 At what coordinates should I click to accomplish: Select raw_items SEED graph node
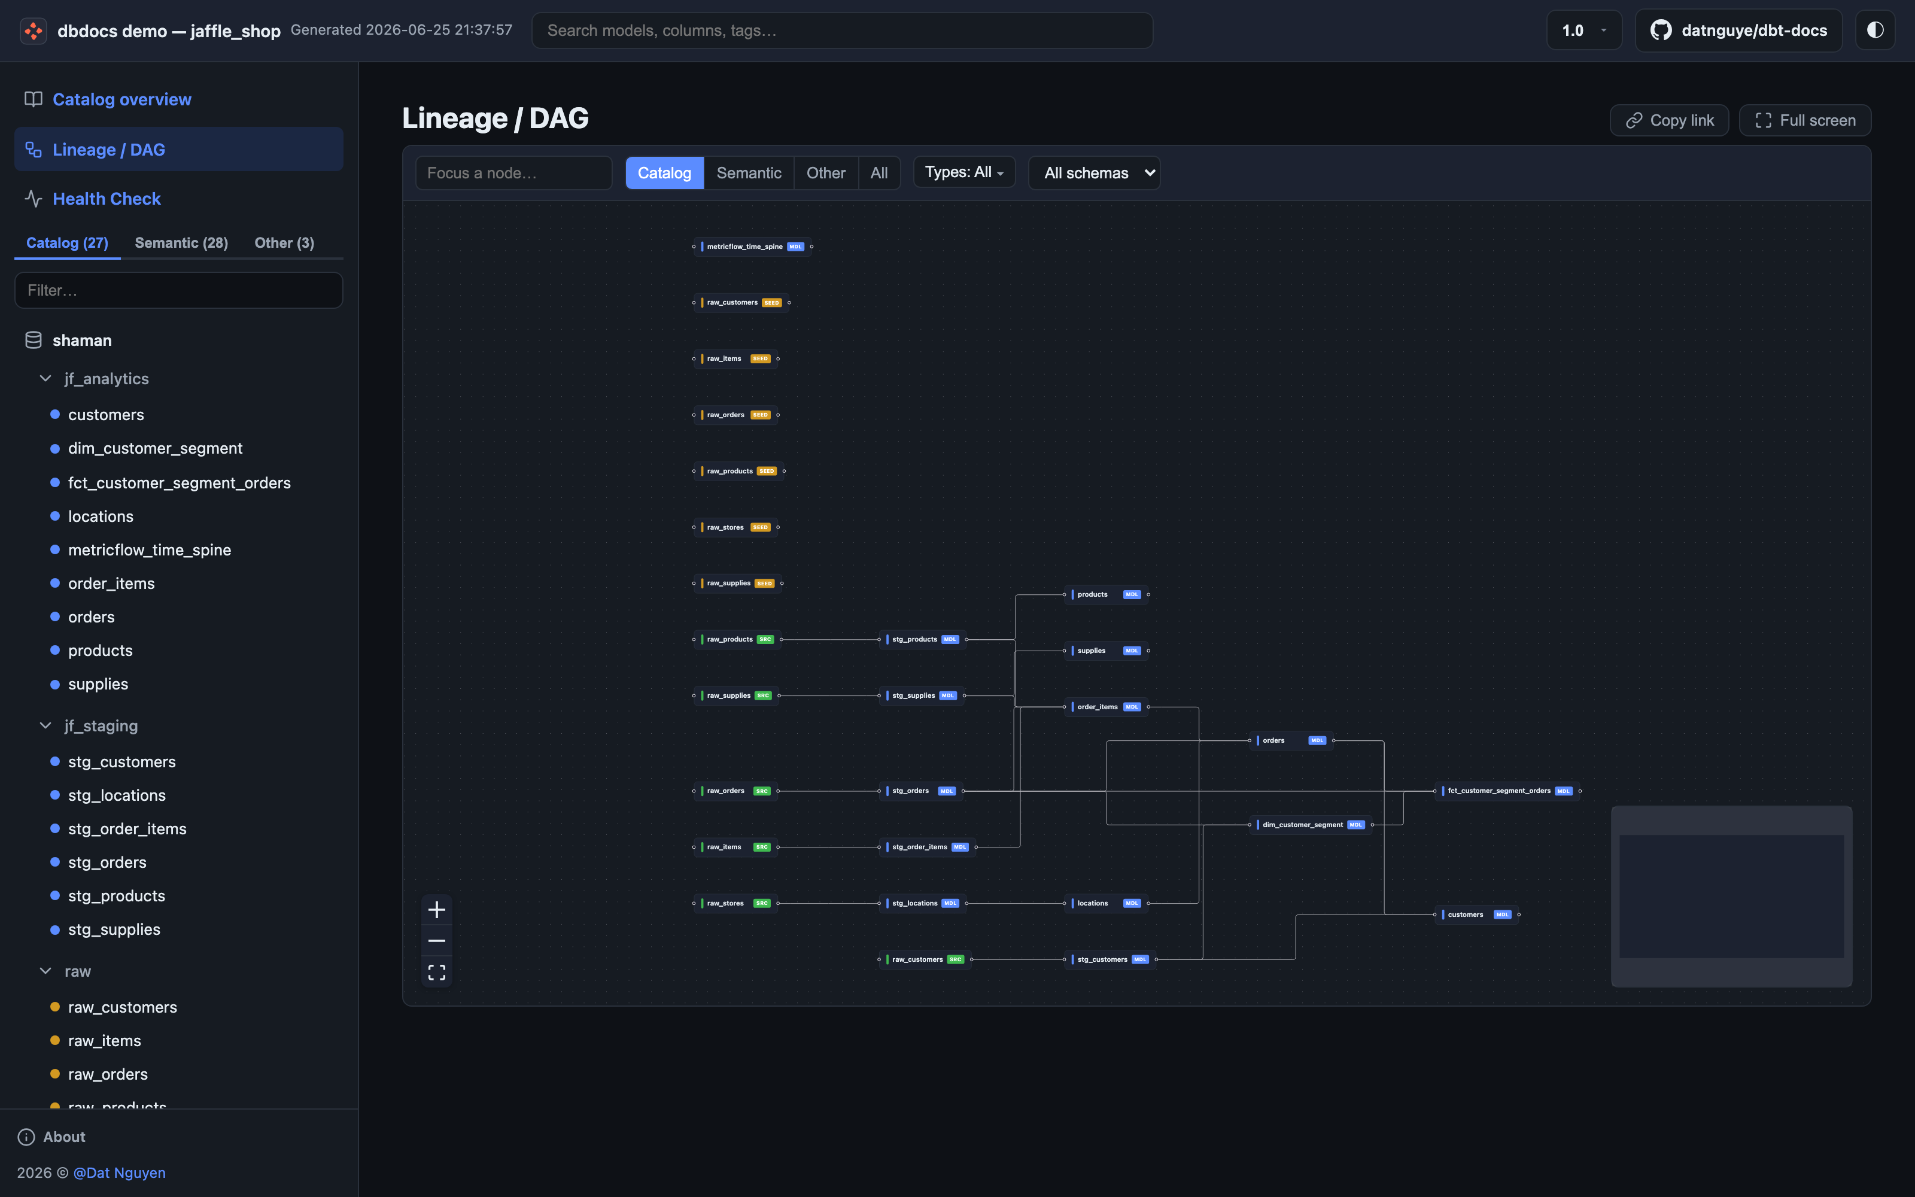click(736, 359)
